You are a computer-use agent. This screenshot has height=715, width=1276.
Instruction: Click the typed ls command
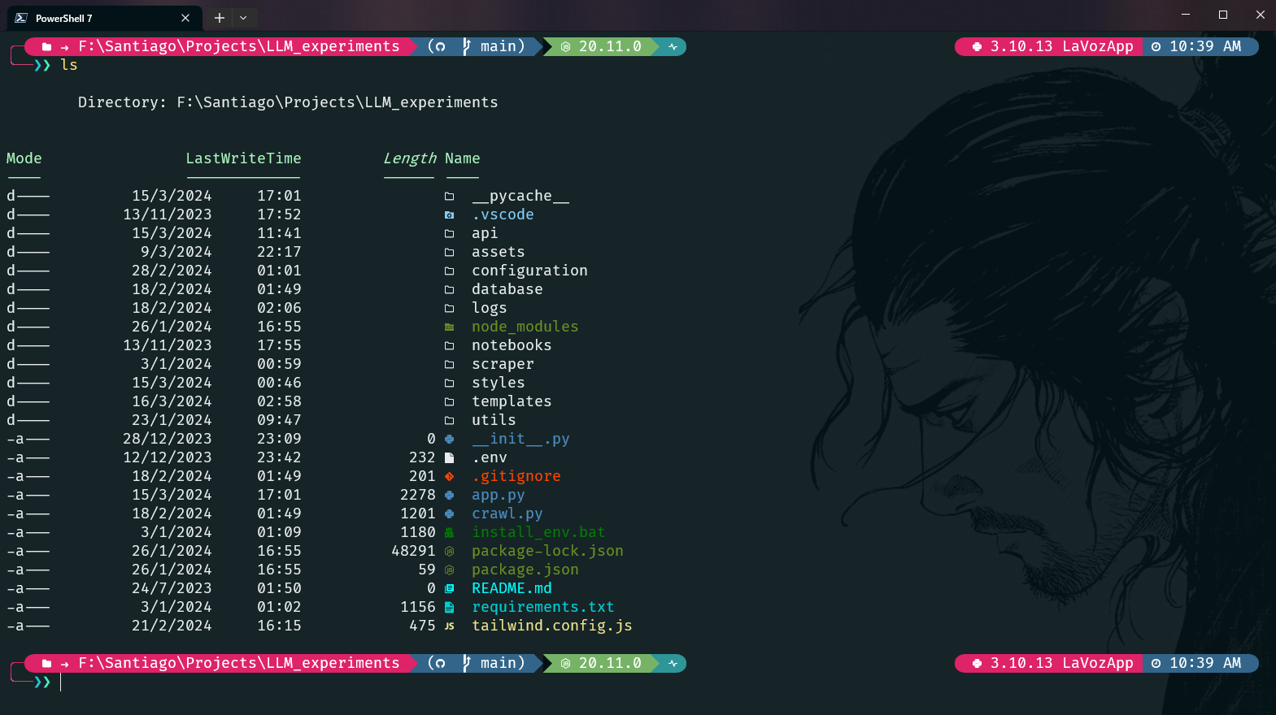pos(69,65)
